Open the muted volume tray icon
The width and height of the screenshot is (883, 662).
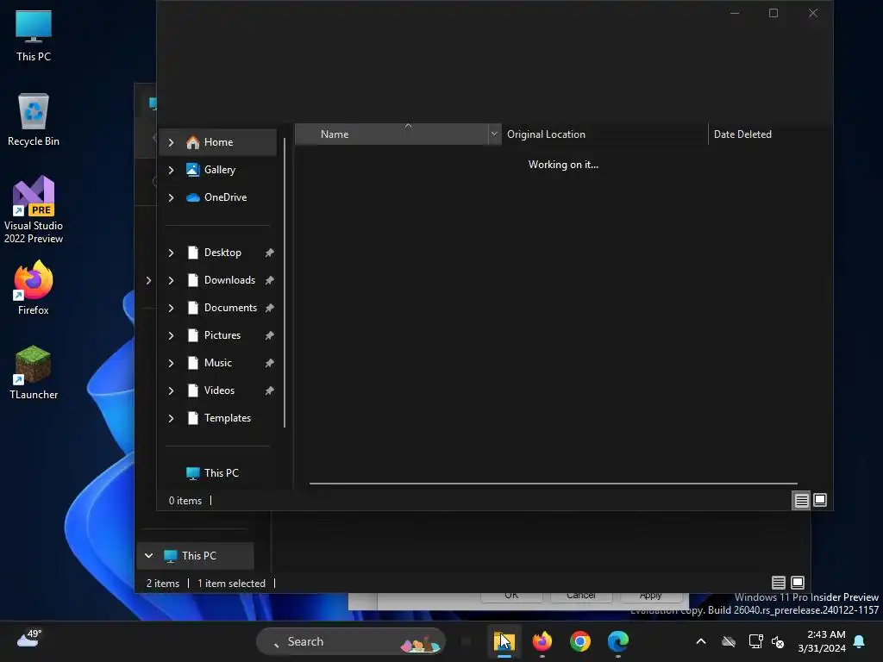point(779,641)
